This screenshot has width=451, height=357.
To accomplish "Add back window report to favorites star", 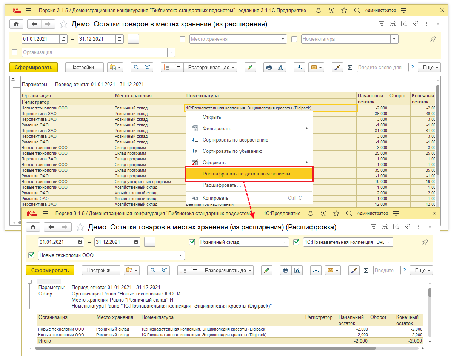I will [x=63, y=24].
